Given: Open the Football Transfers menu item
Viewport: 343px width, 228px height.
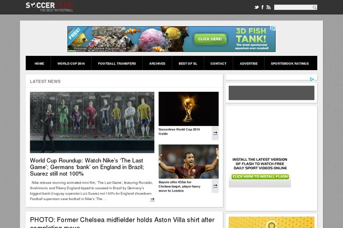Looking at the screenshot, I should pos(117,63).
